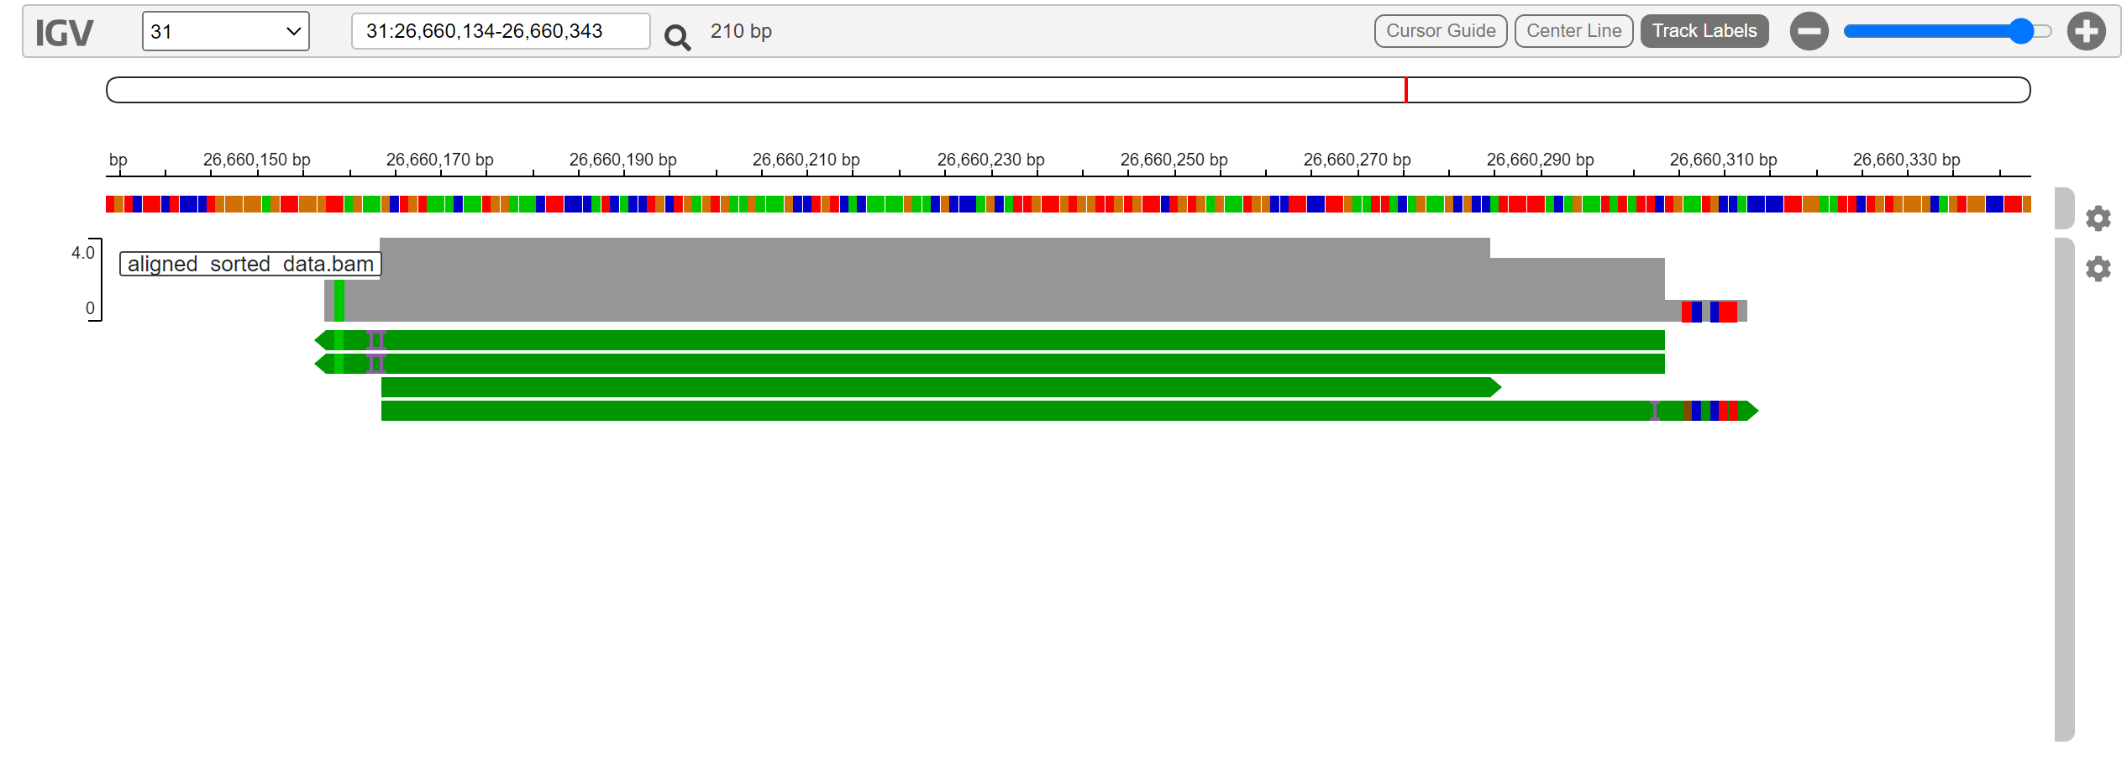The width and height of the screenshot is (2127, 782).
Task: Click the chromosome ideogram bar
Action: coord(1068,90)
